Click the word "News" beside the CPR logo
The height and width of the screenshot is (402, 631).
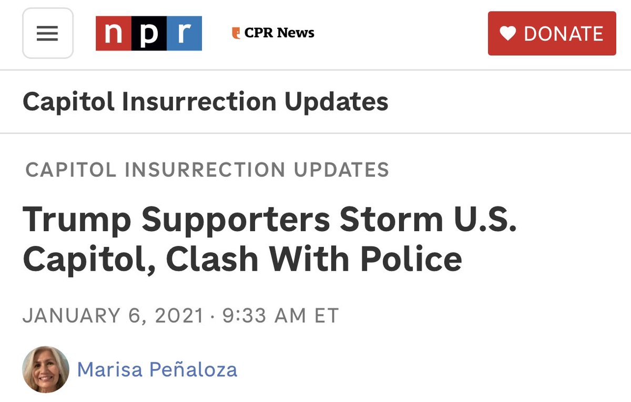point(296,33)
